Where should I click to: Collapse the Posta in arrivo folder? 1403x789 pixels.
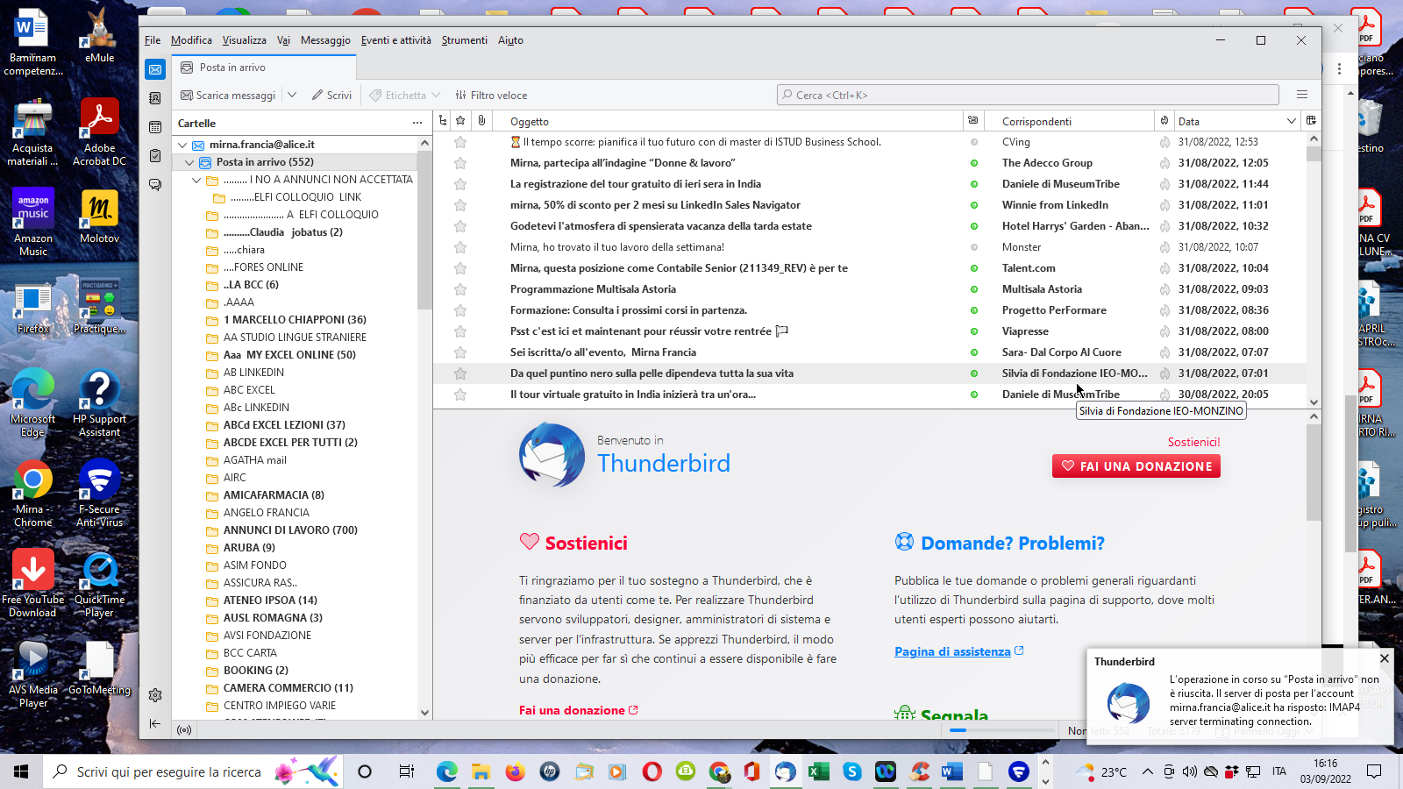(x=189, y=162)
